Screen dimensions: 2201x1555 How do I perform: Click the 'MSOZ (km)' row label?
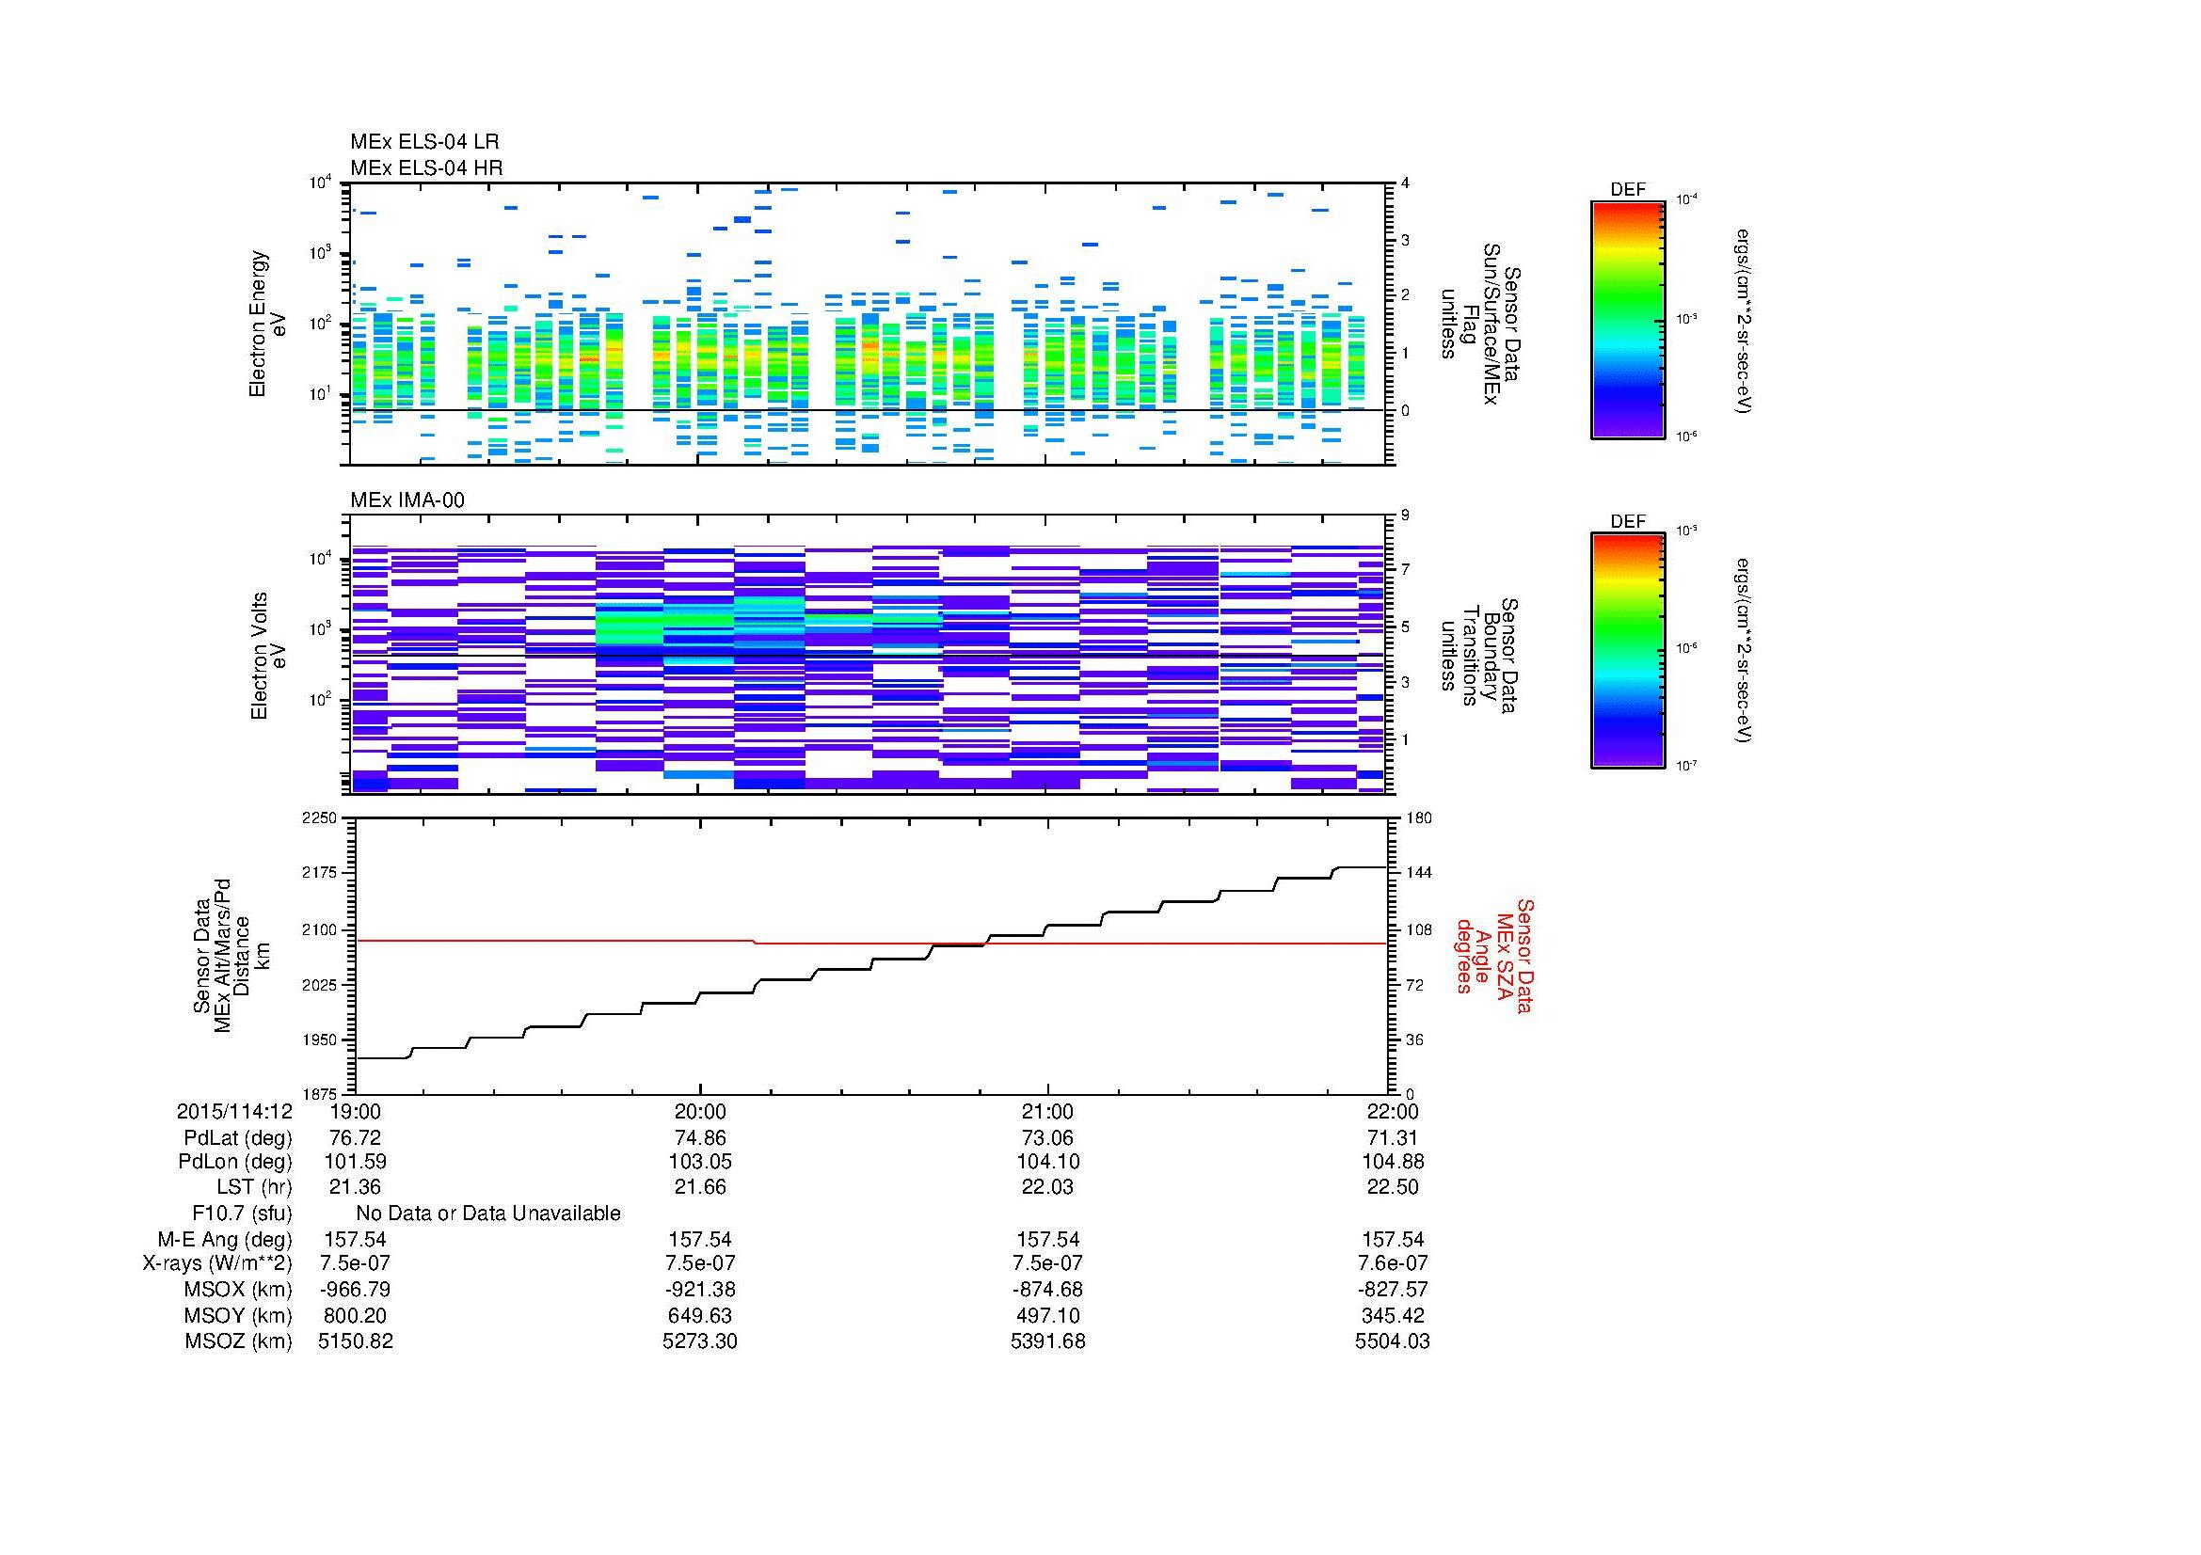[x=239, y=1341]
